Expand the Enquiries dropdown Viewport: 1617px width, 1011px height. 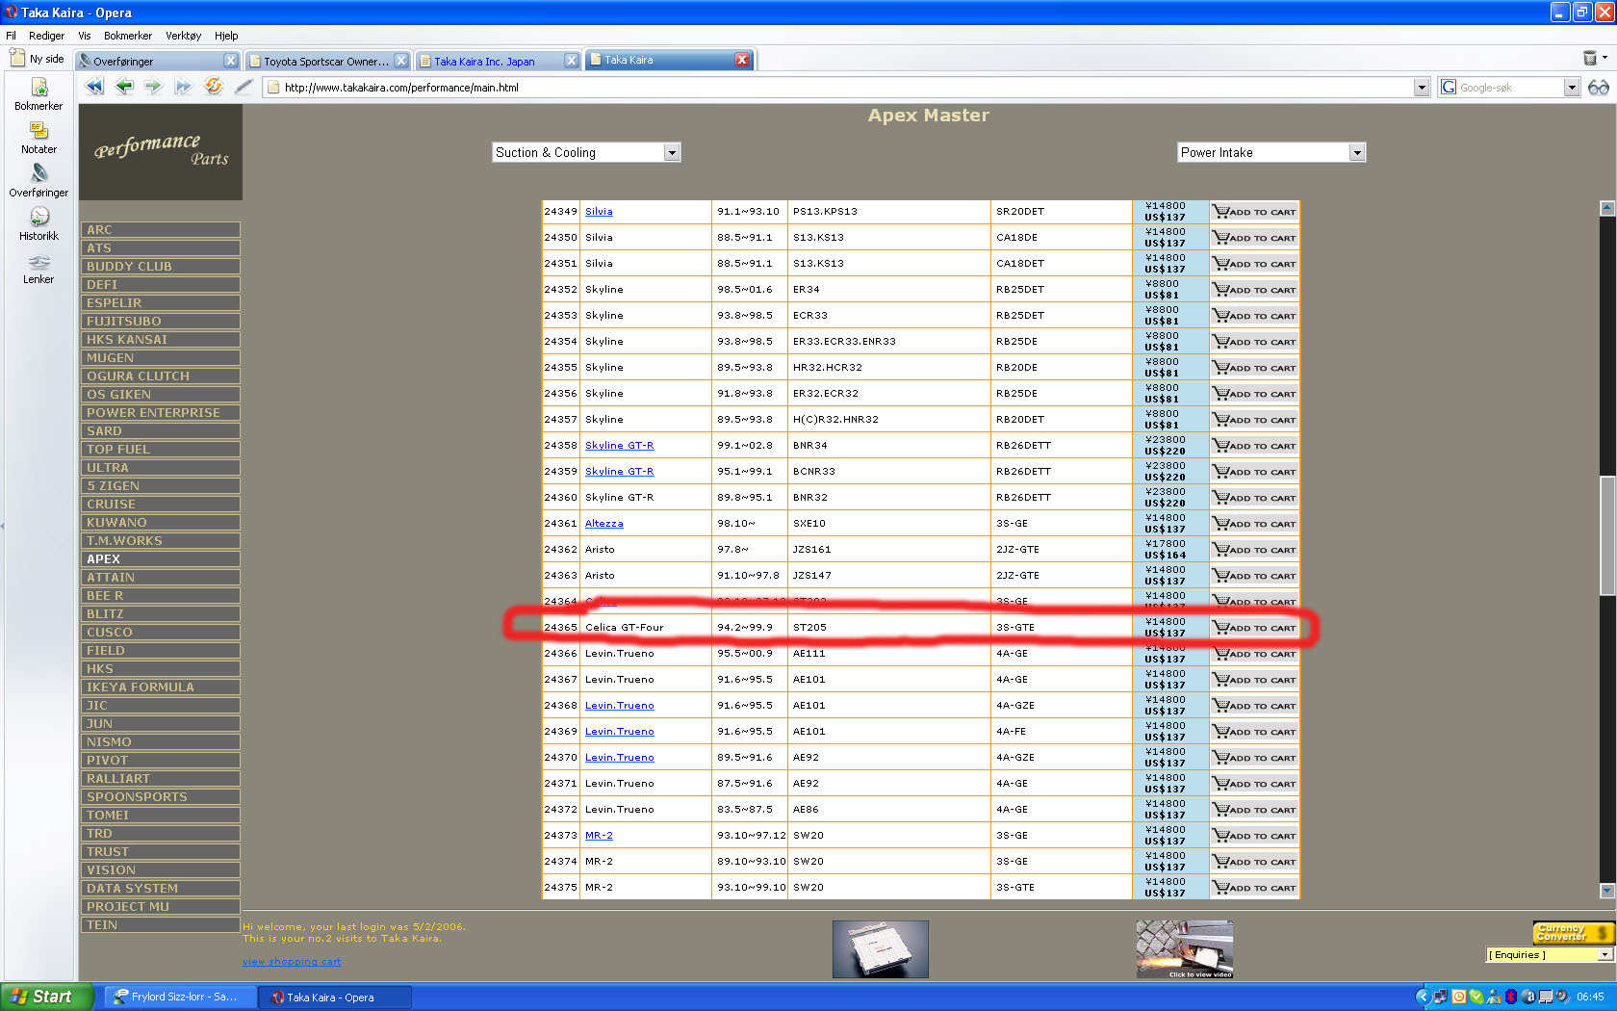coord(1604,955)
